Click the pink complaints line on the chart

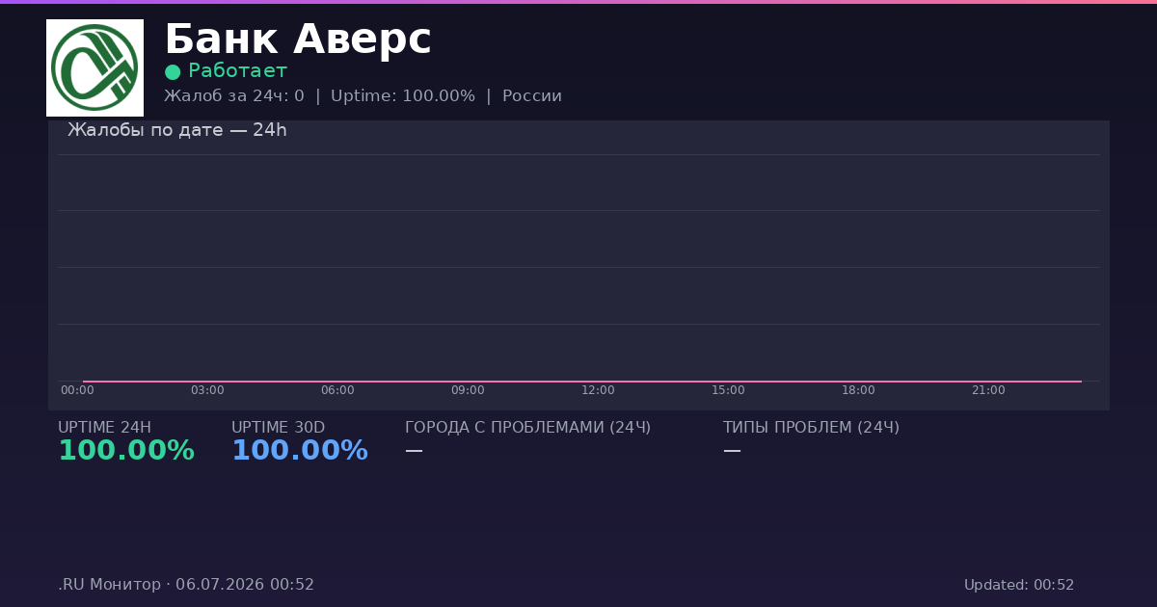coord(582,382)
